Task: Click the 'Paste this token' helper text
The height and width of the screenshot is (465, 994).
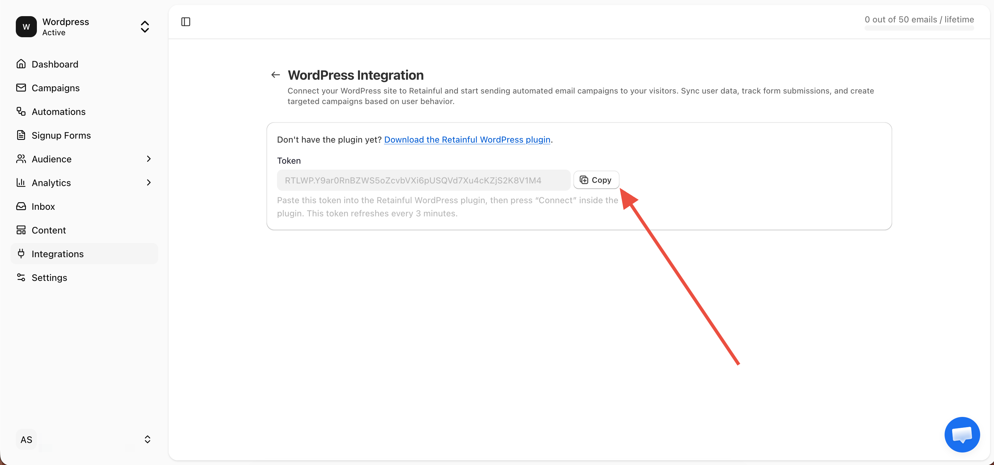Action: click(x=447, y=206)
